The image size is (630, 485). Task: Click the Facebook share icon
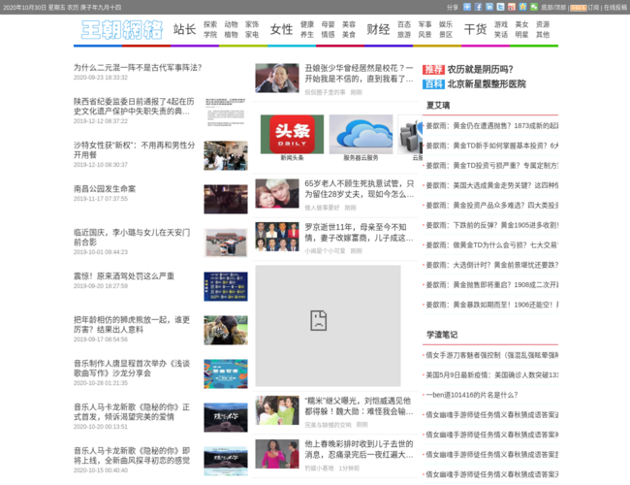[x=478, y=7]
